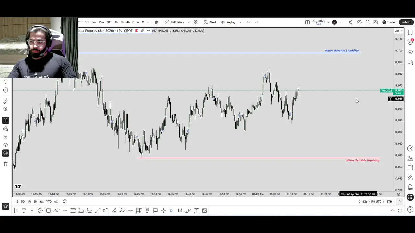Select the 15m timeframe
This screenshot has width=415, height=233.
tap(101, 22)
